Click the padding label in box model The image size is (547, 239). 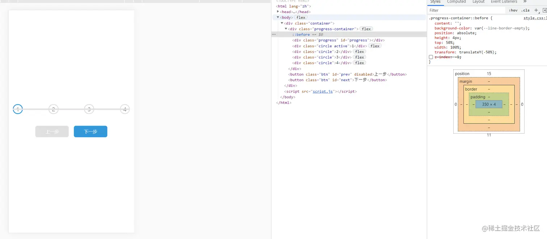pyautogui.click(x=478, y=97)
